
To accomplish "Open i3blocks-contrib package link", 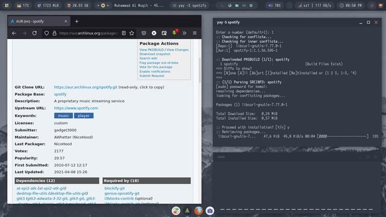I will coord(119,198).
